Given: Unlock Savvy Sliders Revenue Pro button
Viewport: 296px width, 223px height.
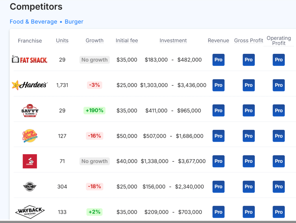Looking at the screenshot, I should point(219,110).
